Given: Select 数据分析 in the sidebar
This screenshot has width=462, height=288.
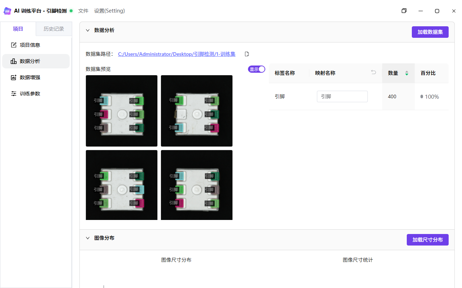Looking at the screenshot, I should point(36,61).
